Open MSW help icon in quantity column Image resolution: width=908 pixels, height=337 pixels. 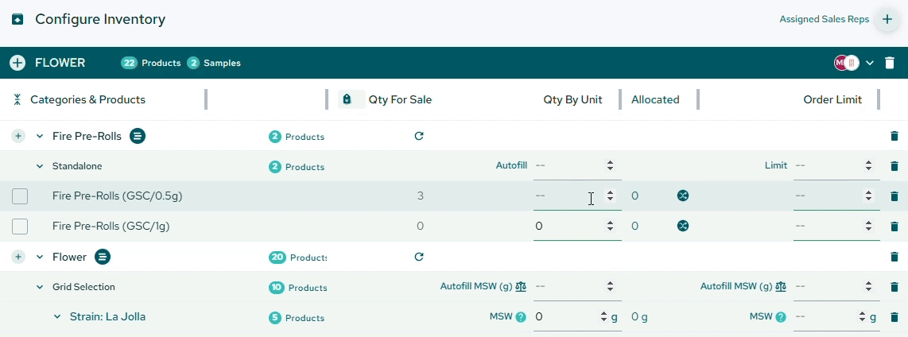click(521, 317)
